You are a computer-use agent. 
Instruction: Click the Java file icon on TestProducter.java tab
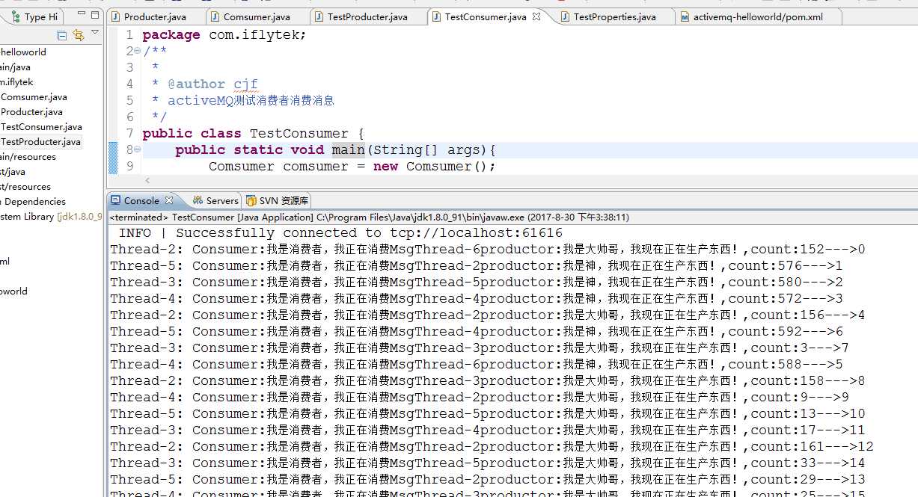[x=319, y=16]
